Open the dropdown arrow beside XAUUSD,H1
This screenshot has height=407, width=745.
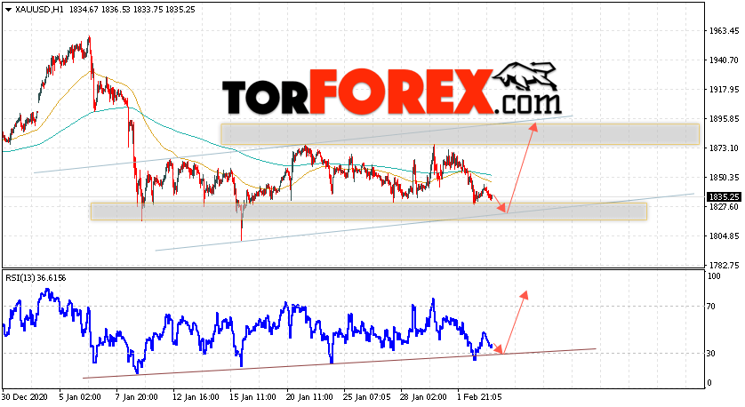[x=8, y=10]
